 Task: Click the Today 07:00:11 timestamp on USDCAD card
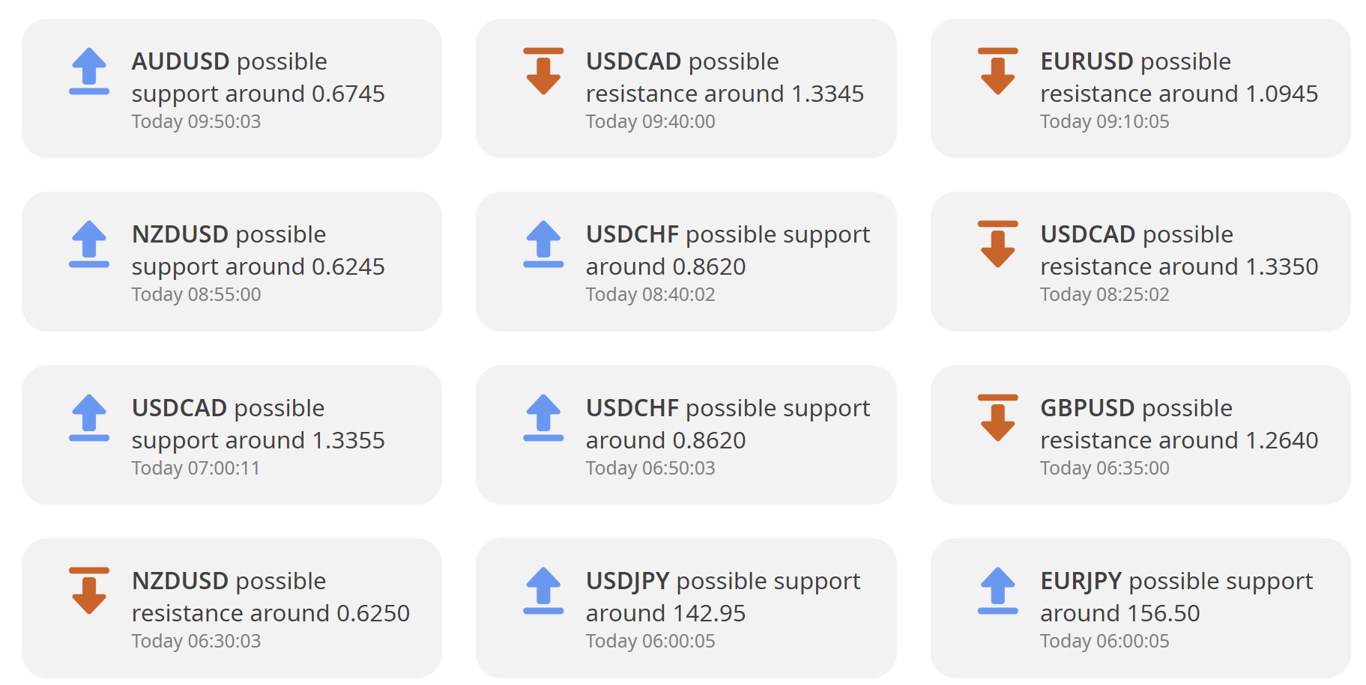pos(196,468)
